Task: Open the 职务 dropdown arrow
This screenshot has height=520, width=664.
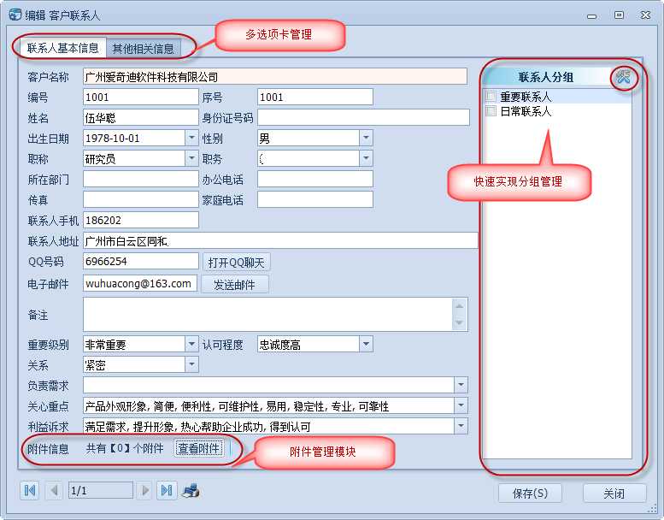Action: (366, 158)
